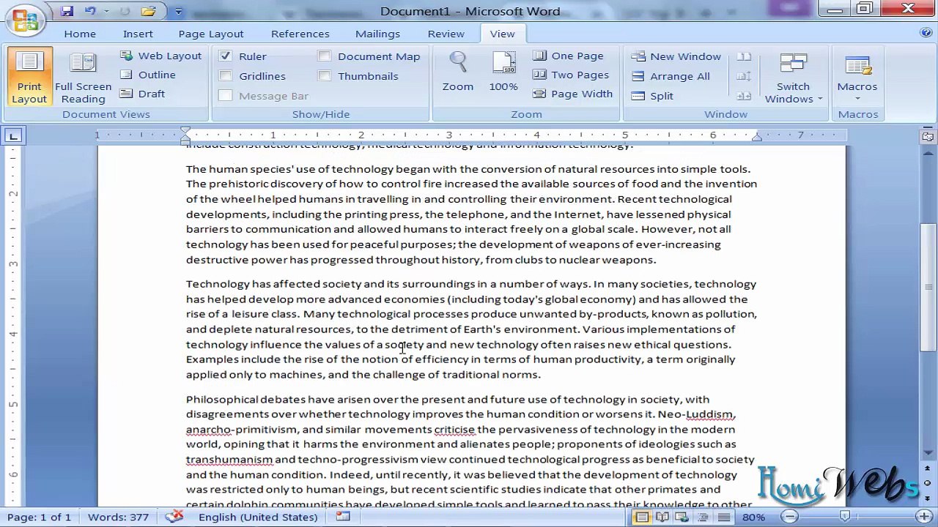
Task: Select Web Layout document view
Action: point(160,56)
